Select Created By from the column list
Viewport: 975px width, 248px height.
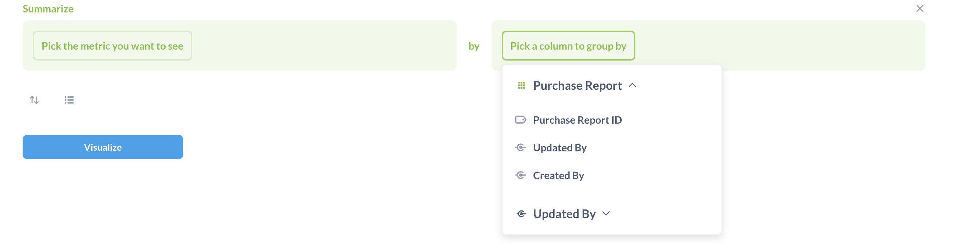tap(558, 175)
